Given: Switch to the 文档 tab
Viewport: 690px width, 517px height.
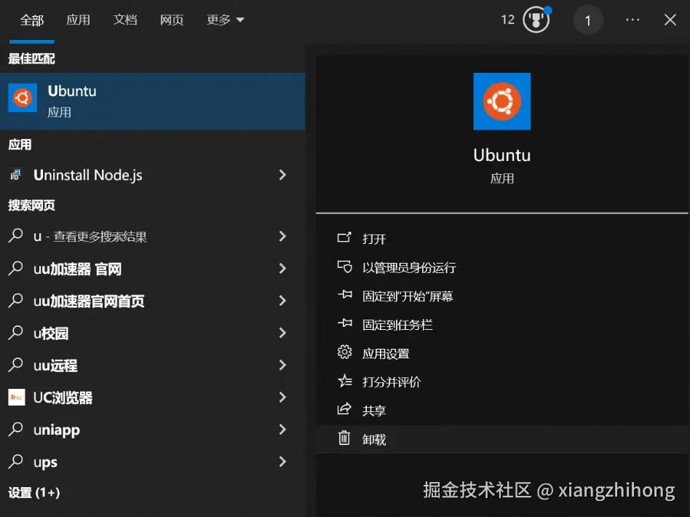Looking at the screenshot, I should [125, 20].
